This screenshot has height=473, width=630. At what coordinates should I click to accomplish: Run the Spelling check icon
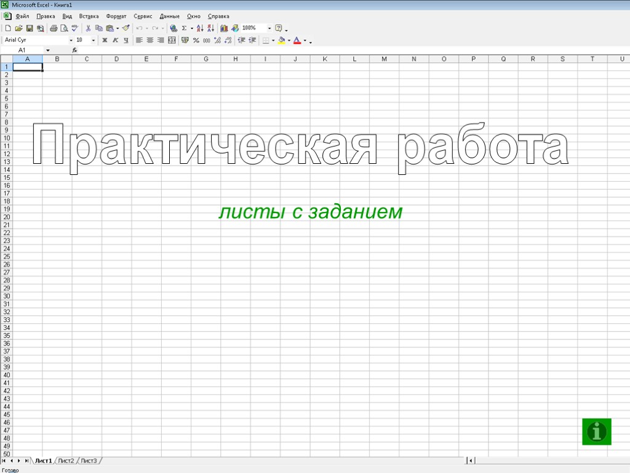point(74,28)
